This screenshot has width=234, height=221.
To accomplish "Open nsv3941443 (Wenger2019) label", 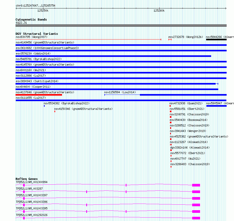I will point(188,131).
